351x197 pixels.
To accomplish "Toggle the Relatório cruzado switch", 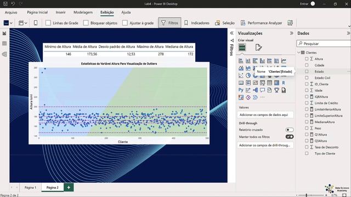I will (x=290, y=130).
